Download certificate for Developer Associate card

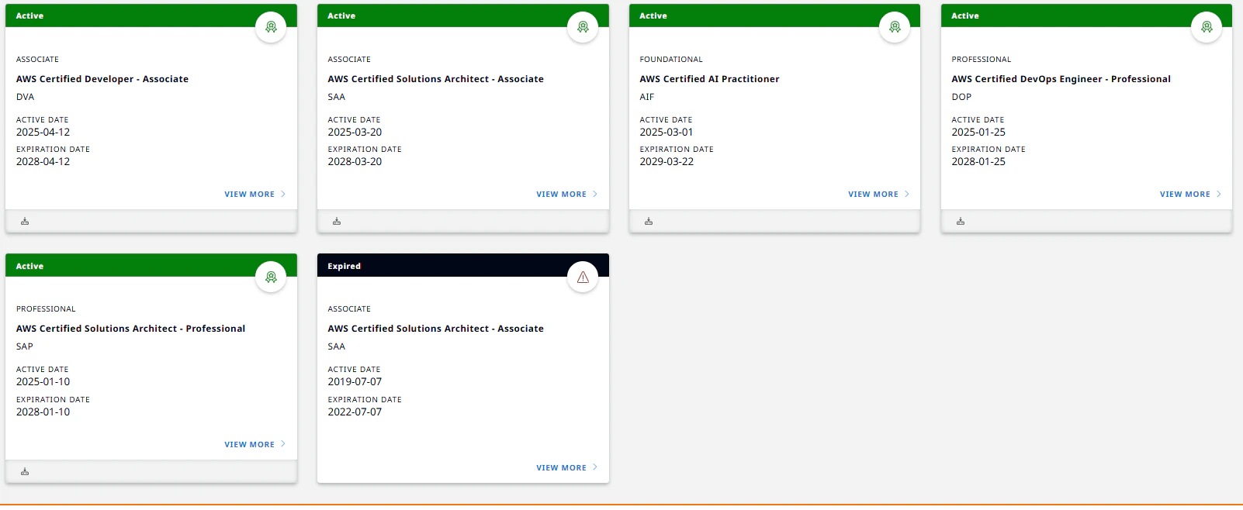[x=25, y=222]
